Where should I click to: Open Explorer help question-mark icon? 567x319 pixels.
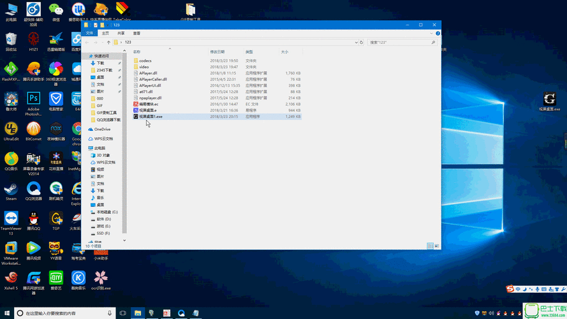[438, 33]
